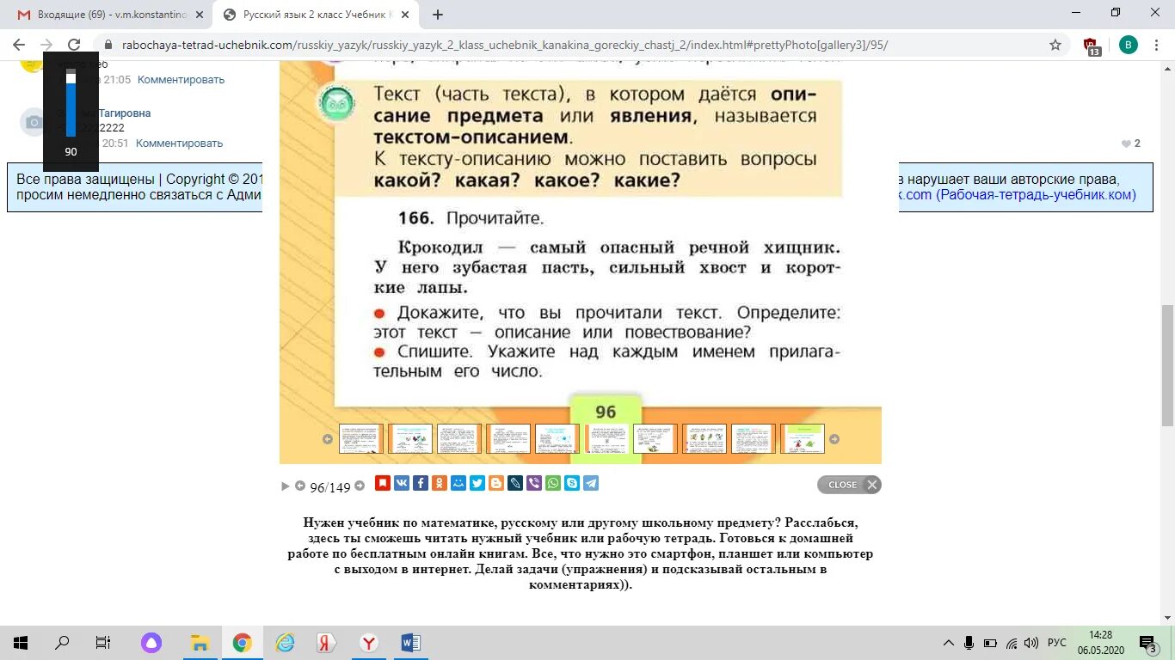Open the eighth thumbnail in the strip

[x=704, y=438]
